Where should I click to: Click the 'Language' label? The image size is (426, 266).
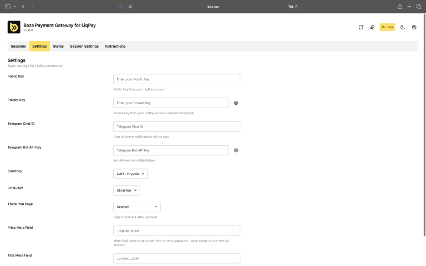(x=15, y=187)
